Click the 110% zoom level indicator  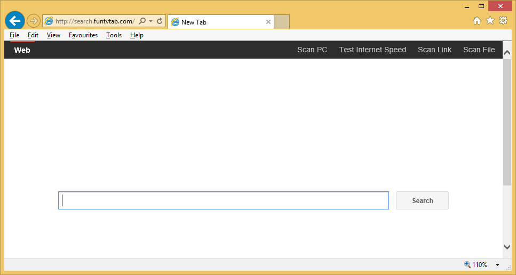tap(477, 265)
